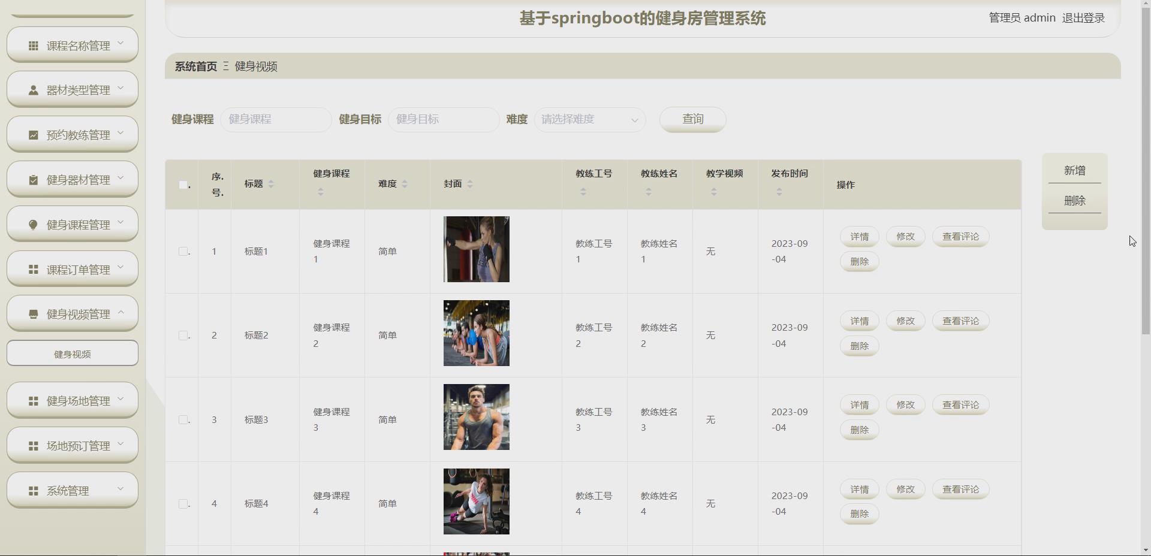This screenshot has height=556, width=1151.
Task: Click the bulb icon beside 健身课程管理
Action: point(34,225)
